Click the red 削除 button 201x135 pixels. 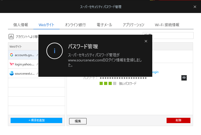click(x=178, y=120)
